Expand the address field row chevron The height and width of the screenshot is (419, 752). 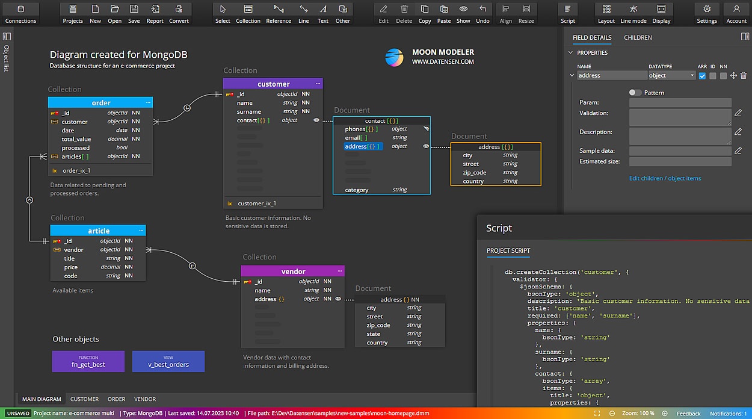pos(572,76)
